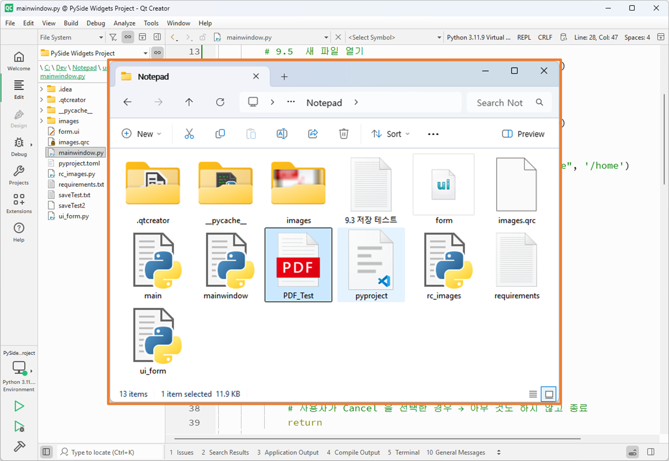Screen dimensions: 669x461
Task: Open the Application Output pane tab
Action: tap(288, 452)
